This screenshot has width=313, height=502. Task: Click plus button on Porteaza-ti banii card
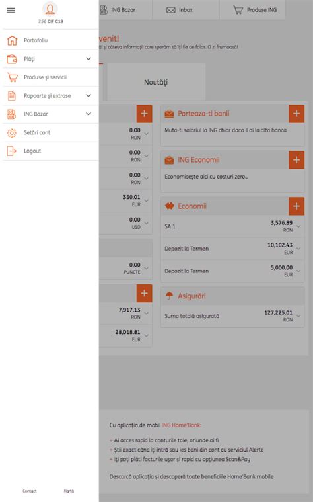[296, 114]
